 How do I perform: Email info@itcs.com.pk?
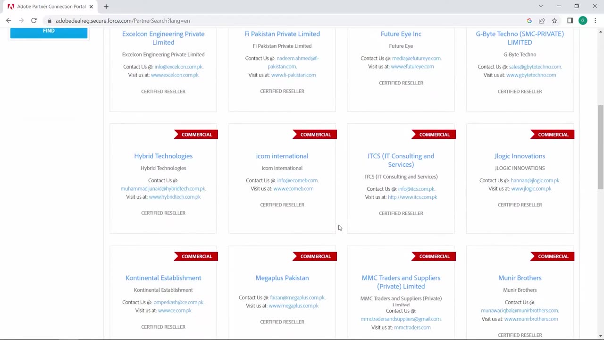tap(416, 189)
